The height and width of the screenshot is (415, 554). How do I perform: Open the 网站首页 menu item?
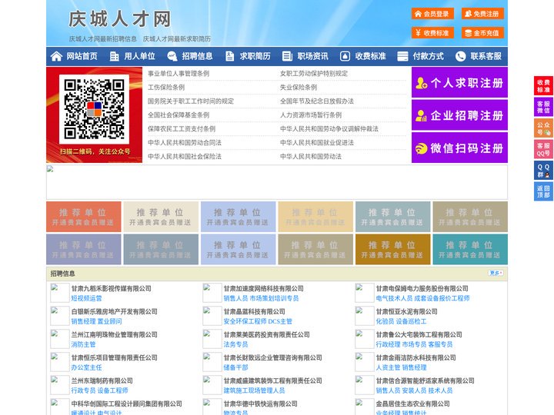tap(82, 56)
